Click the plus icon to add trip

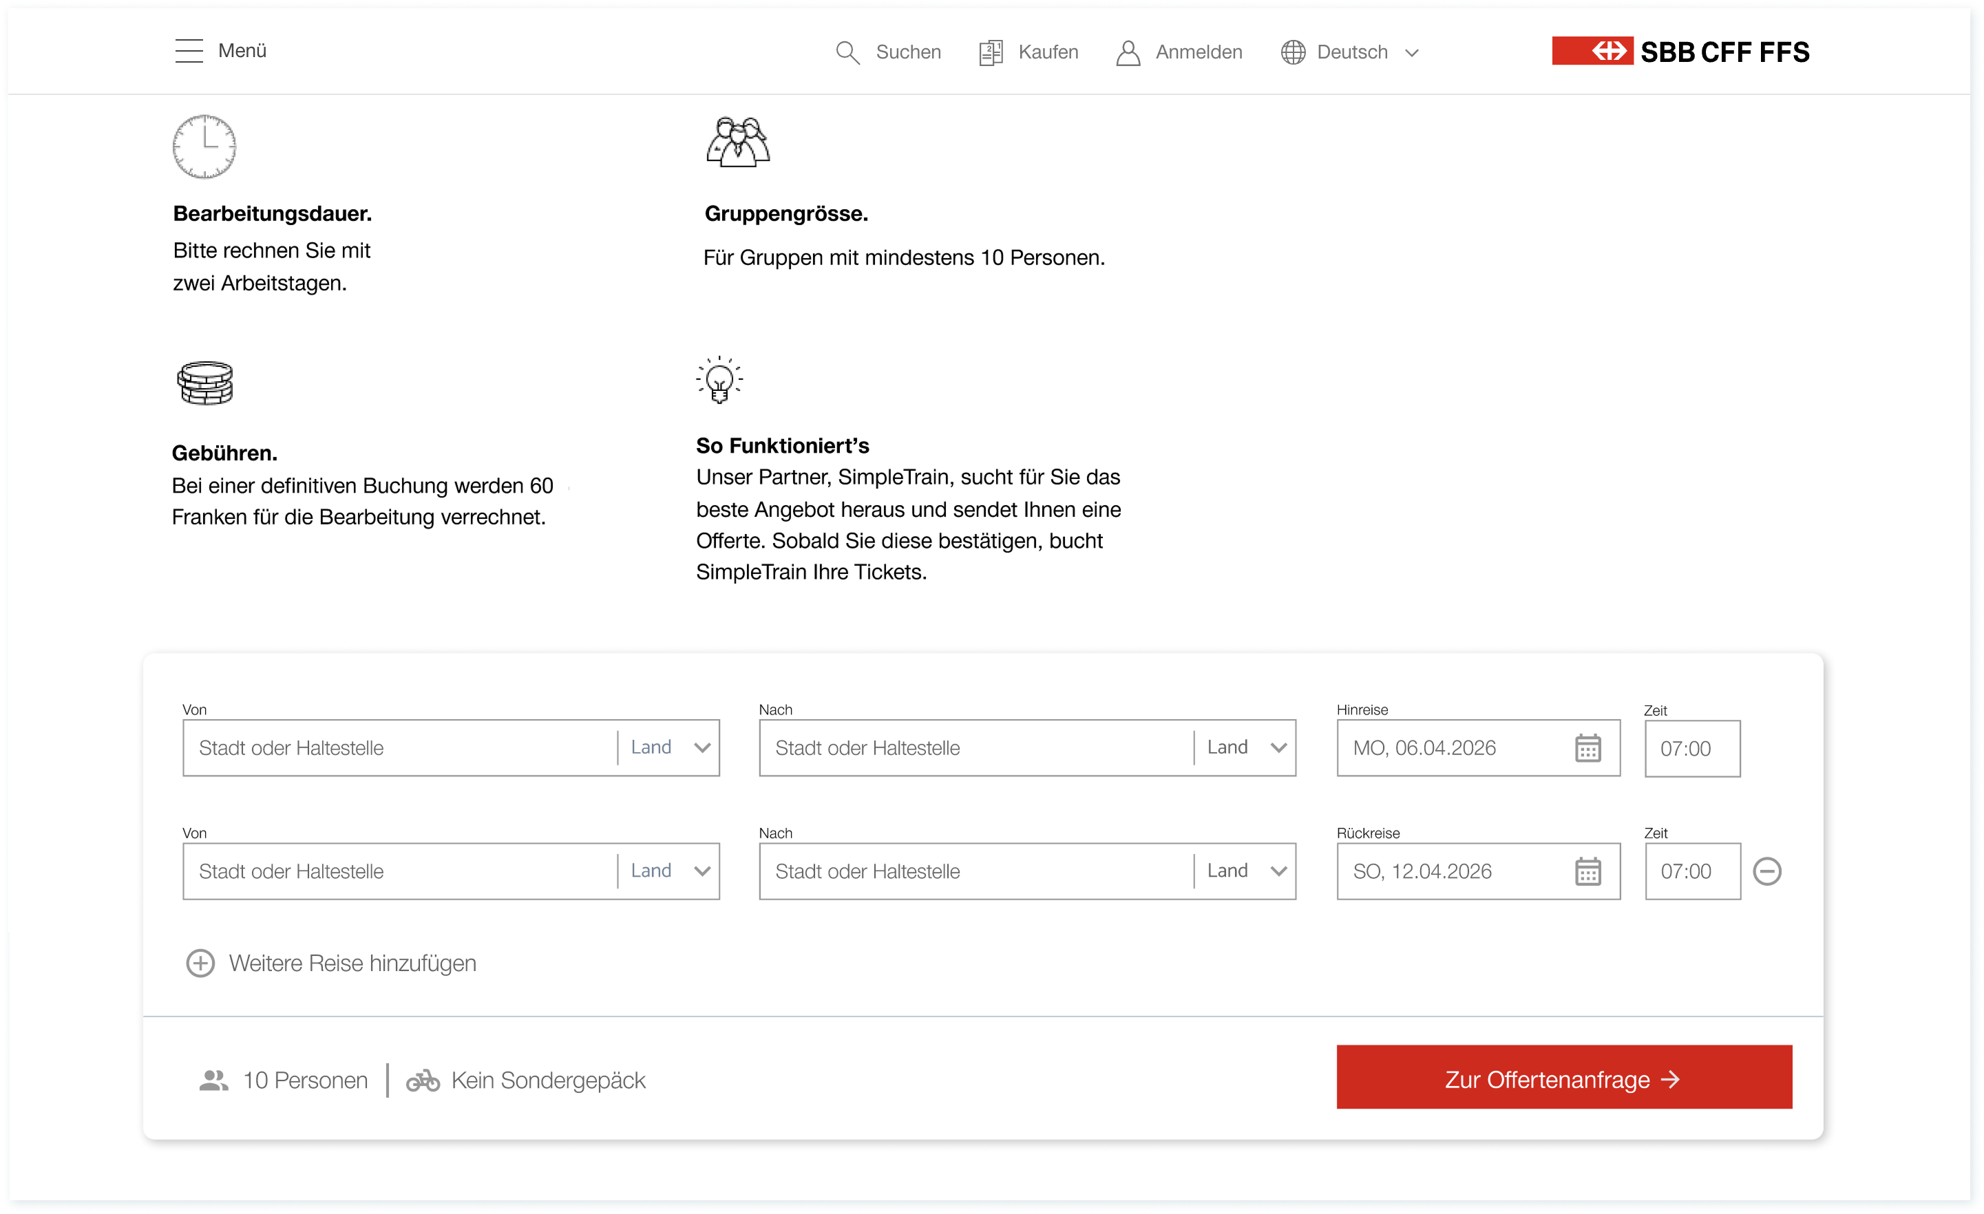(x=200, y=963)
